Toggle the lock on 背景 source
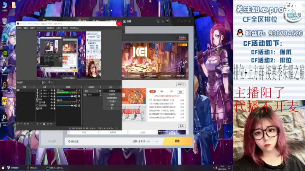This screenshot has width=305, height=171. point(54,108)
